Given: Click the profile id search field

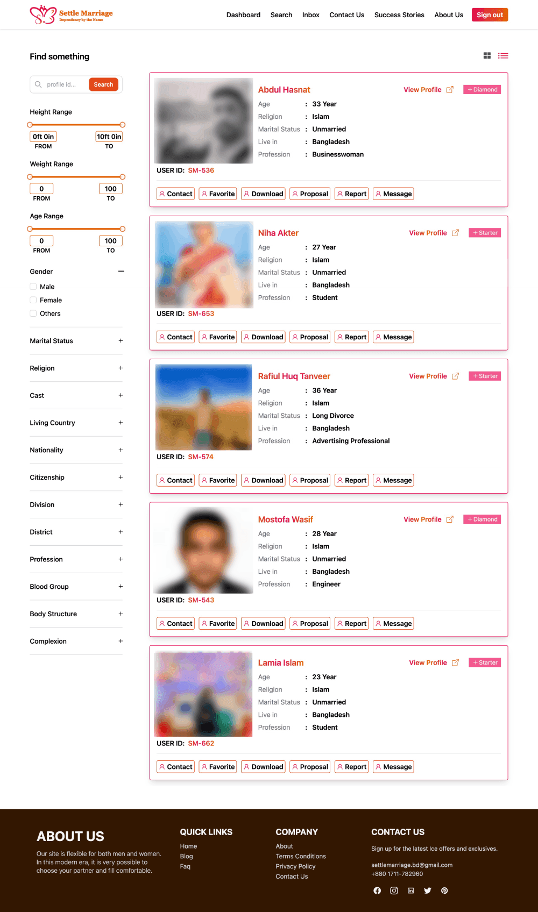Looking at the screenshot, I should coord(65,84).
